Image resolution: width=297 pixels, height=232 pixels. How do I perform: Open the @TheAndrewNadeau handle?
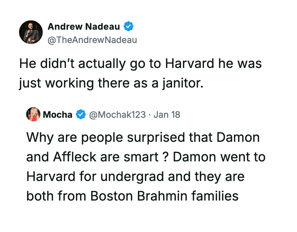pos(92,40)
